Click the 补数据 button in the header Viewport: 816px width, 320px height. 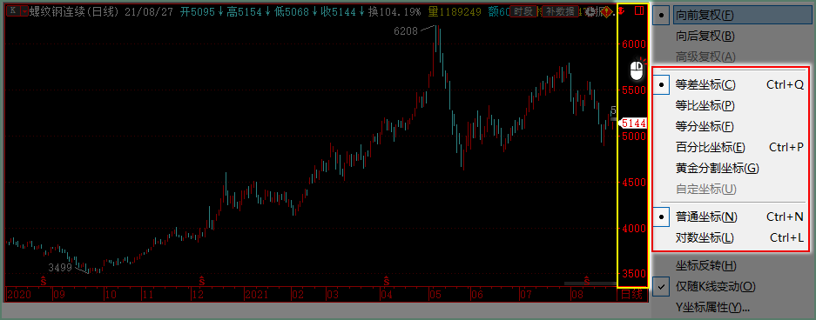pos(560,11)
